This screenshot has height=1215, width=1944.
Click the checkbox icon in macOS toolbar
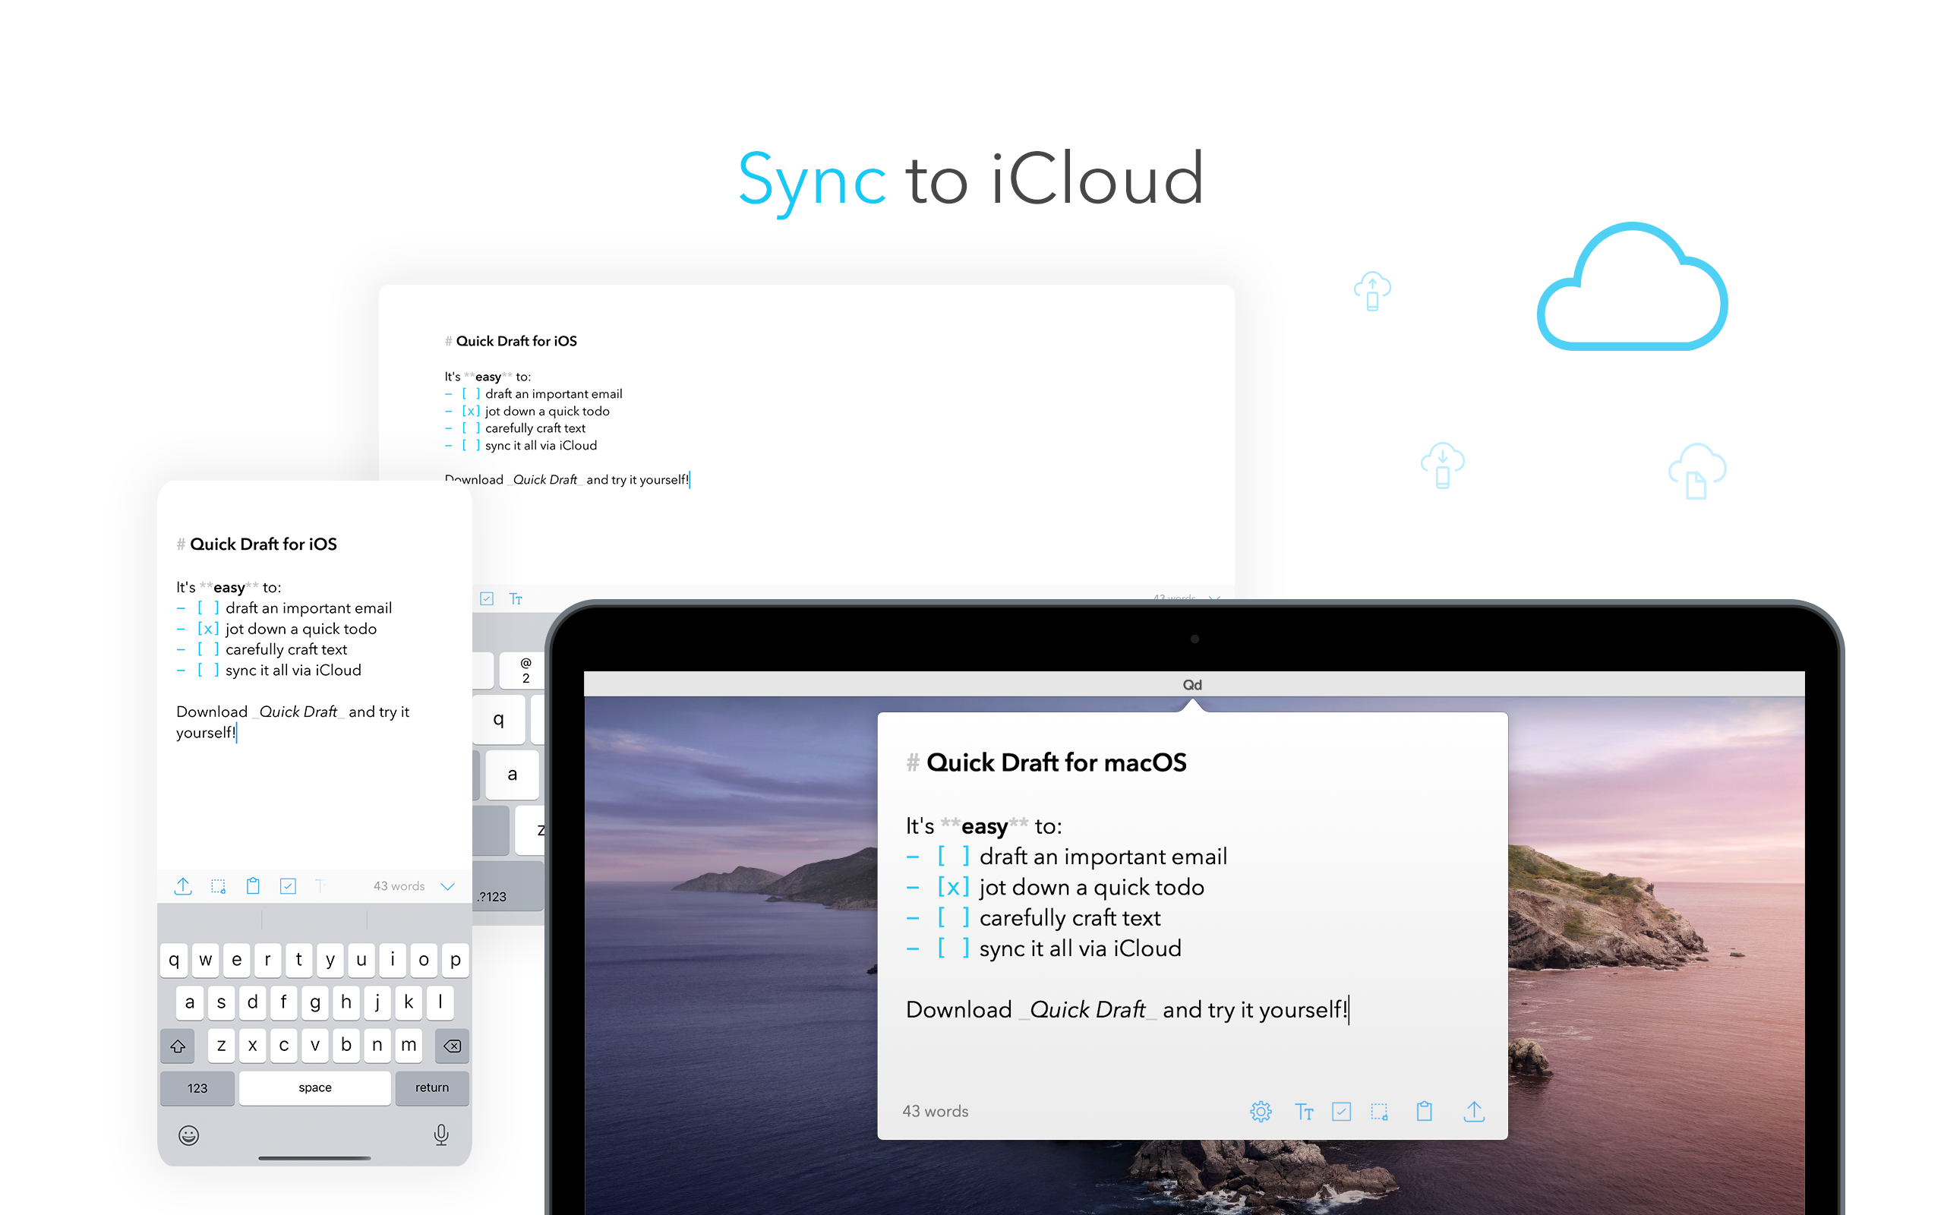(1342, 1111)
